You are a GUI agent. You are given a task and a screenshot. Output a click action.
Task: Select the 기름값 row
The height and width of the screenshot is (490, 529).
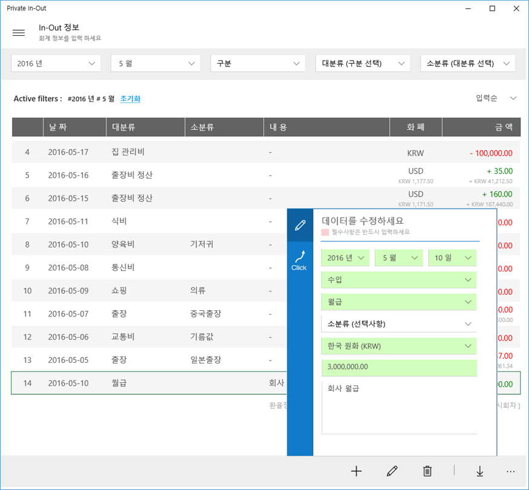pyautogui.click(x=149, y=337)
